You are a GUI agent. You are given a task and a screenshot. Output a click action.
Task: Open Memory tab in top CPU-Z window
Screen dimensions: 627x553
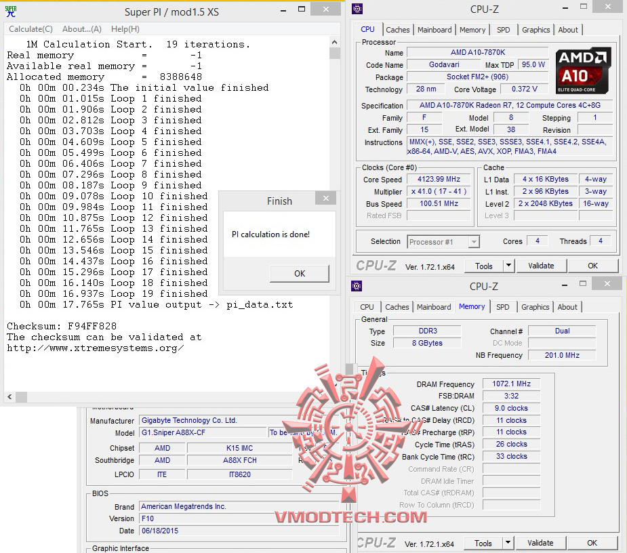coord(472,30)
